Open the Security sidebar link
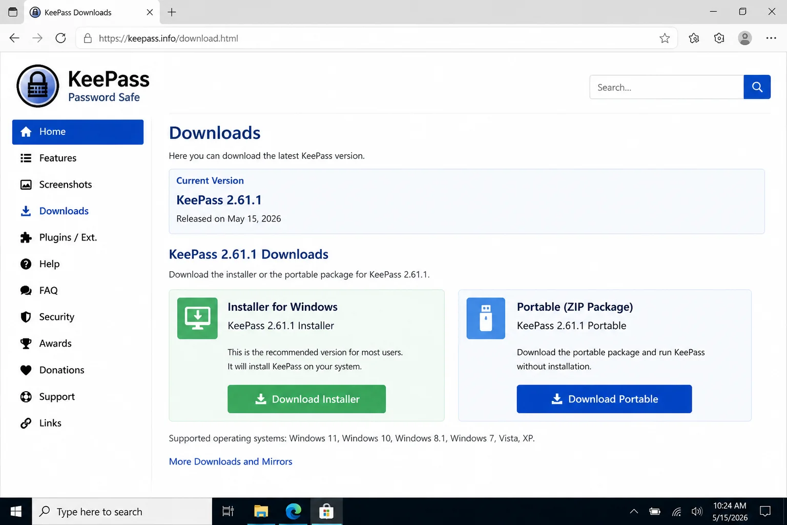The image size is (787, 525). 78,317
